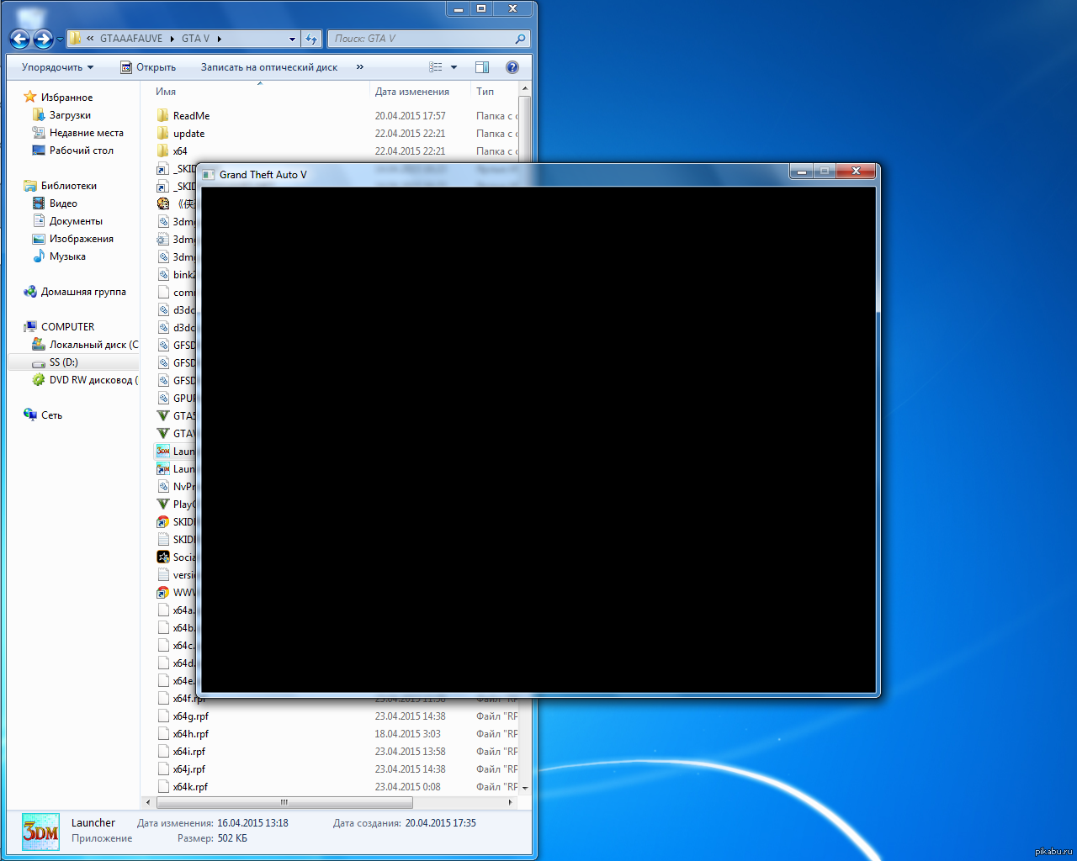
Task: Click the file list vertical scroll down arrow
Action: pos(525,788)
